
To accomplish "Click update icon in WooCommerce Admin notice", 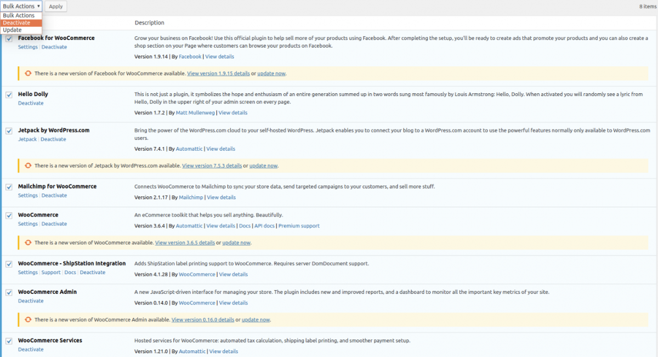I will tap(27, 319).
